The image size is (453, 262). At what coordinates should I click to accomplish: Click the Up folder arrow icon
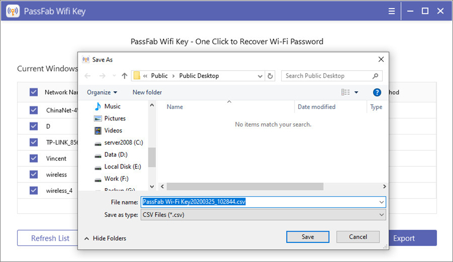click(x=124, y=76)
